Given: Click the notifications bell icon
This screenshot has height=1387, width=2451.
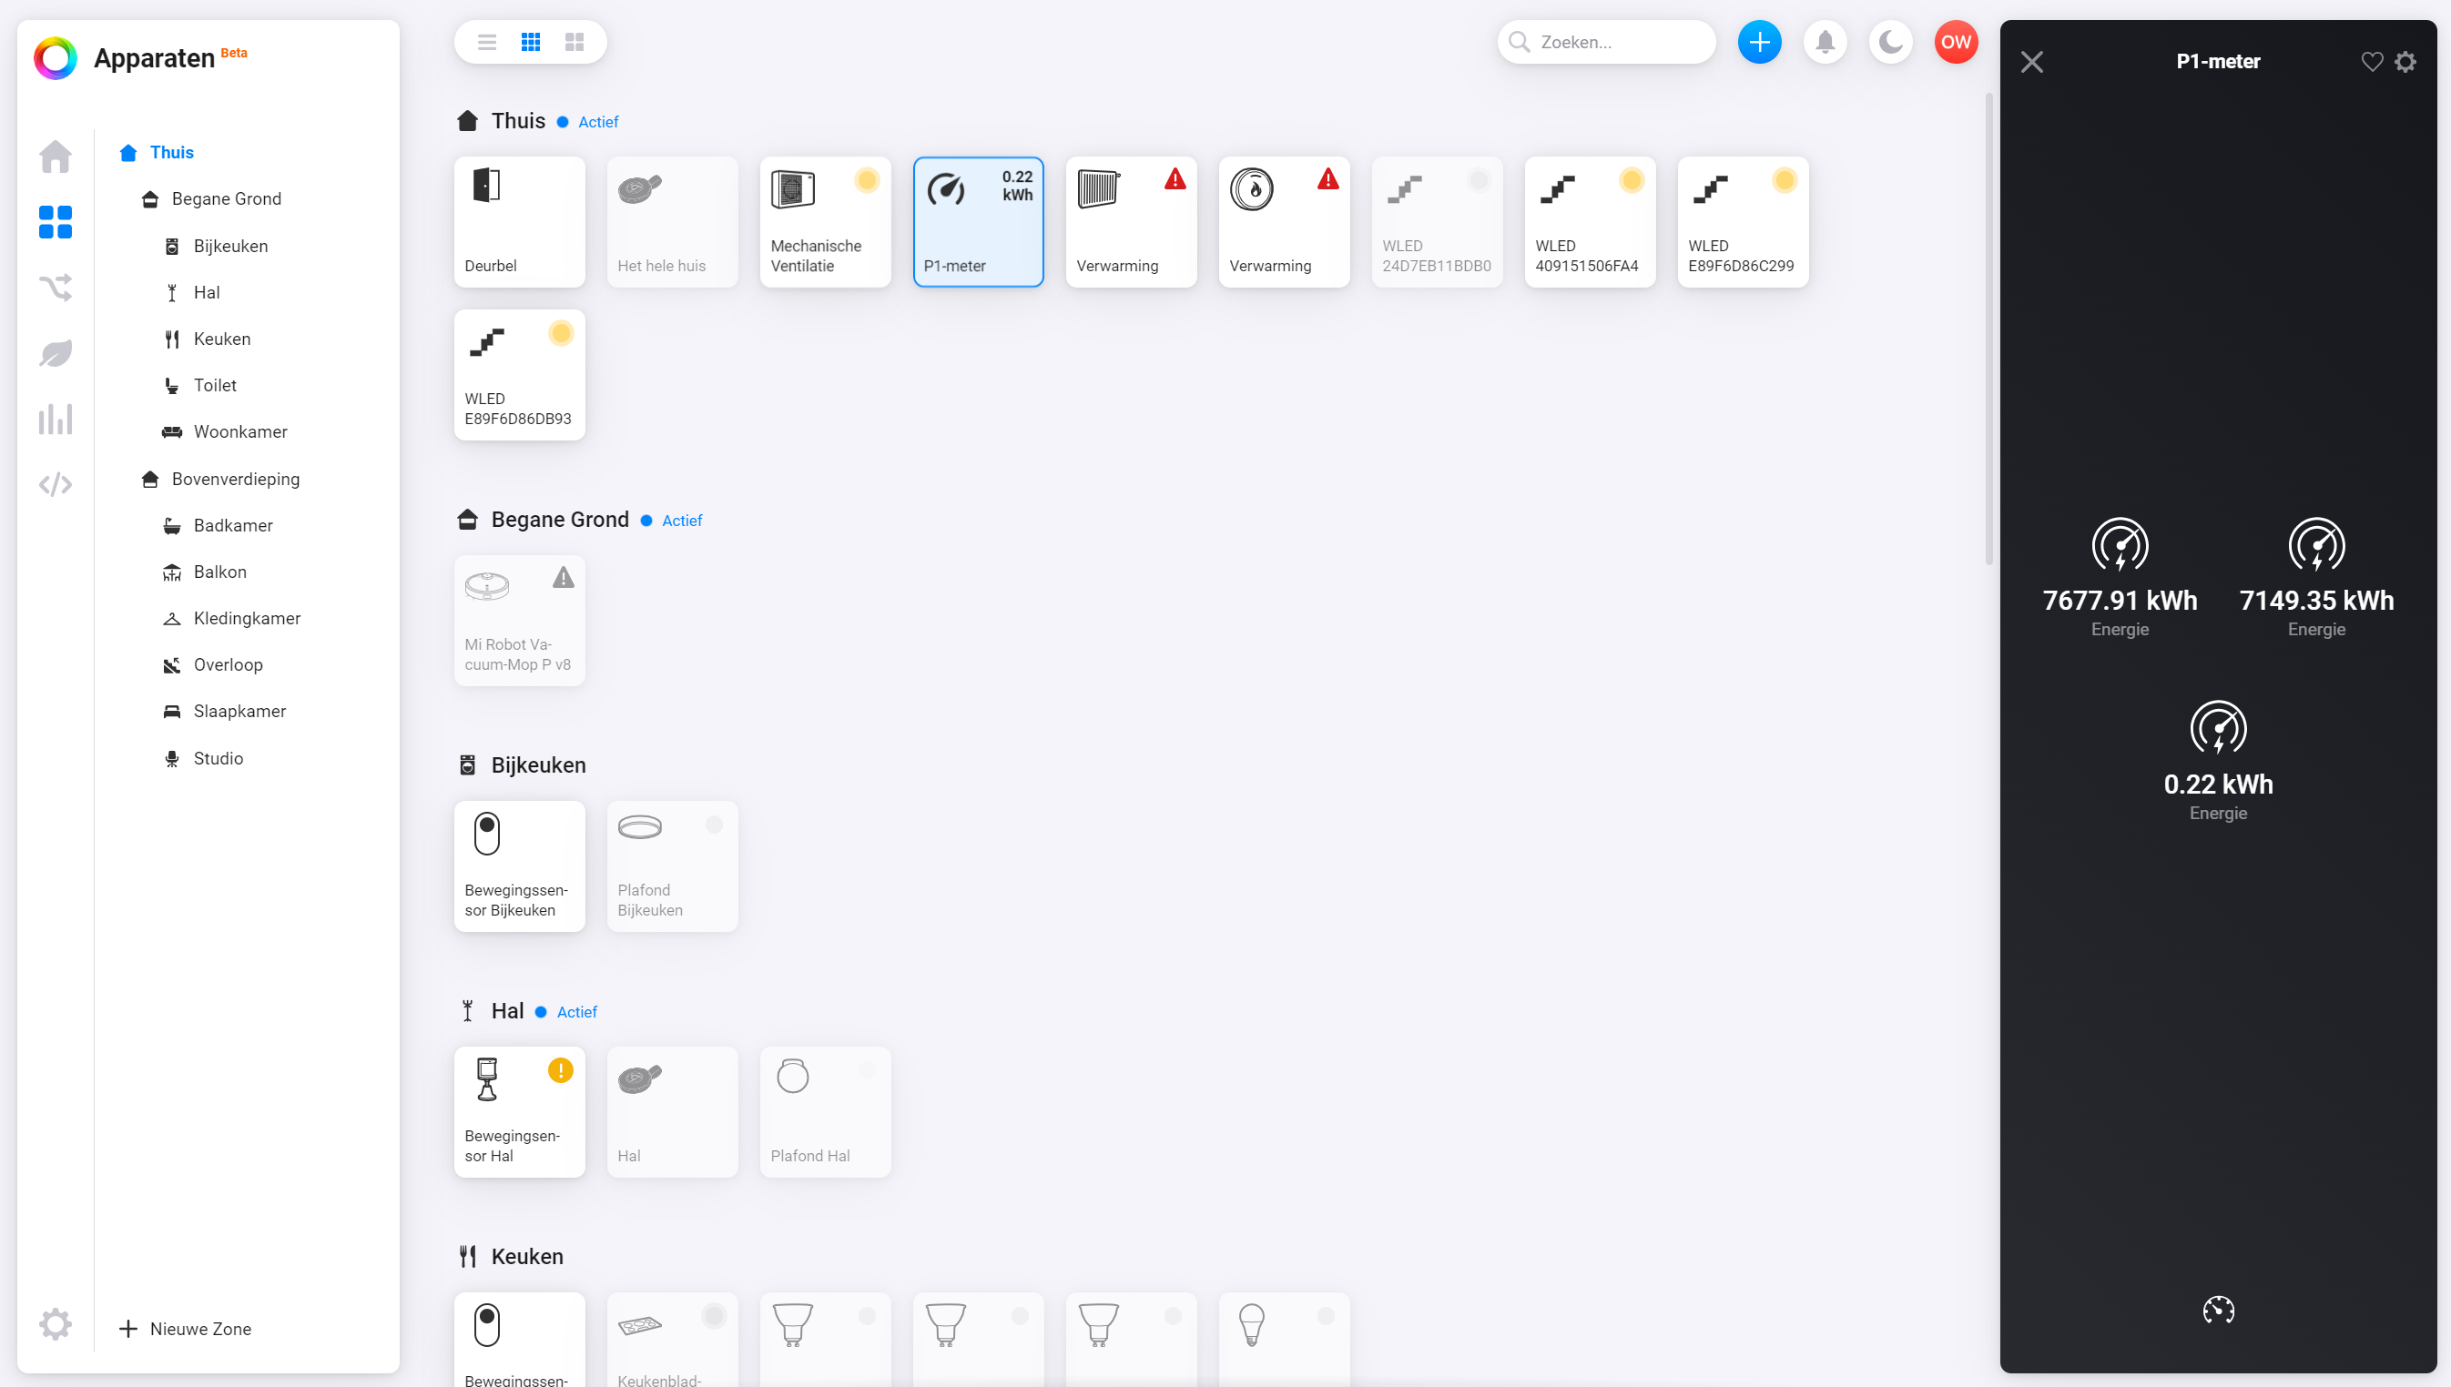Looking at the screenshot, I should pyautogui.click(x=1825, y=42).
